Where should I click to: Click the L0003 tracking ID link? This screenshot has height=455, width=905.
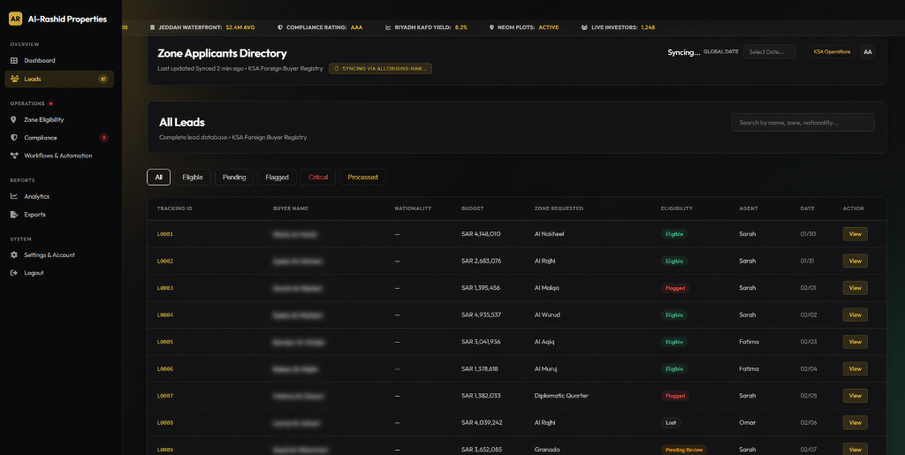(165, 288)
